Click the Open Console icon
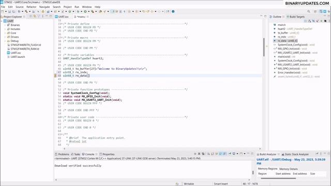Screen dimensions: 331x186 241,154
